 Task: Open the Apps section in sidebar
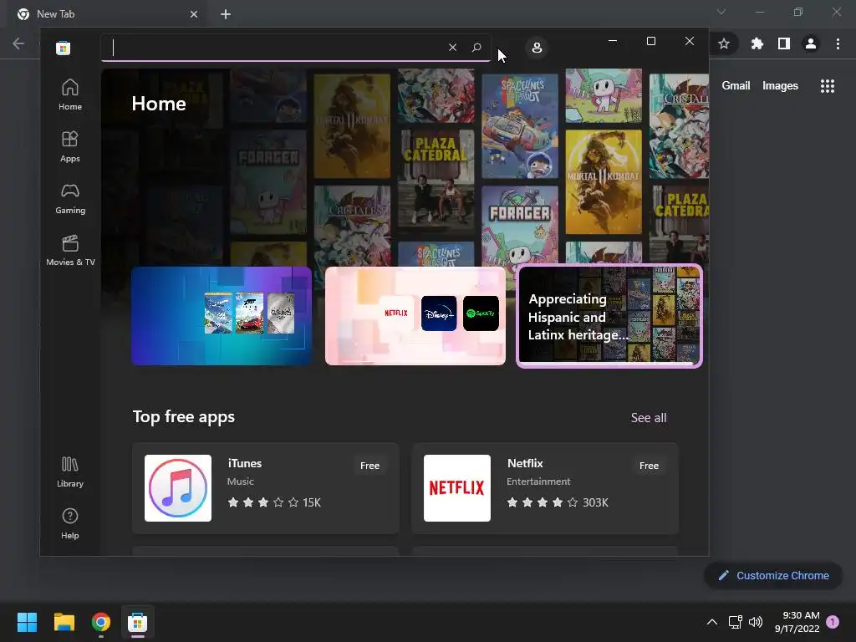pyautogui.click(x=70, y=147)
